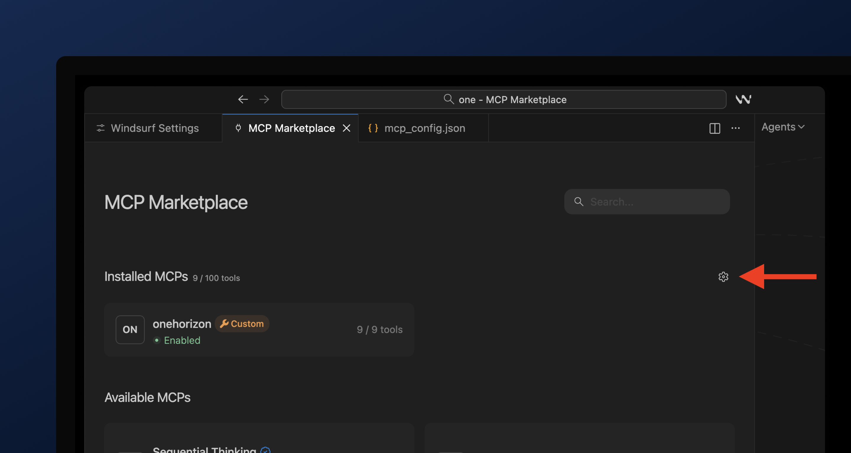Click the braces icon on mcp_config.json tab

click(373, 128)
